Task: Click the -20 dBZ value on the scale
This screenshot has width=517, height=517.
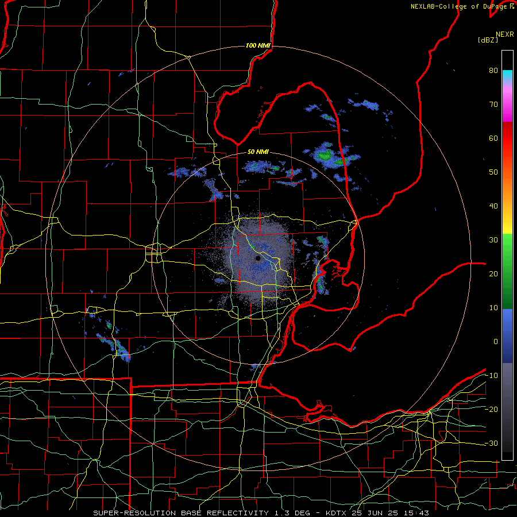Action: (491, 409)
